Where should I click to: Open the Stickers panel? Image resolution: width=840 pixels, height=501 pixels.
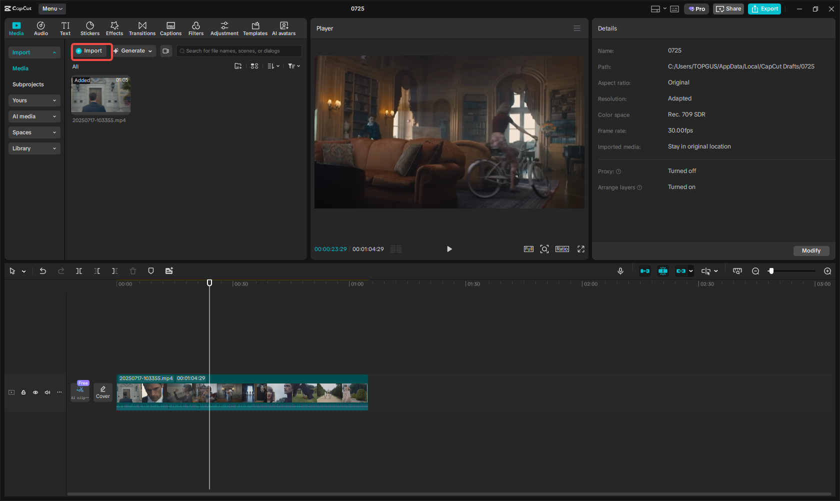[x=90, y=28]
